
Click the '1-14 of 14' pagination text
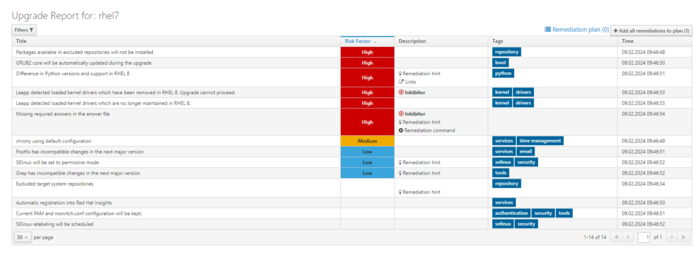click(x=595, y=237)
